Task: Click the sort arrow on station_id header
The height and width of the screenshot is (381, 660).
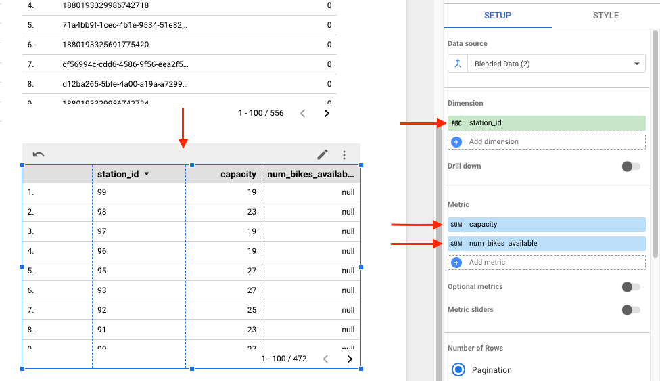Action: coord(147,174)
